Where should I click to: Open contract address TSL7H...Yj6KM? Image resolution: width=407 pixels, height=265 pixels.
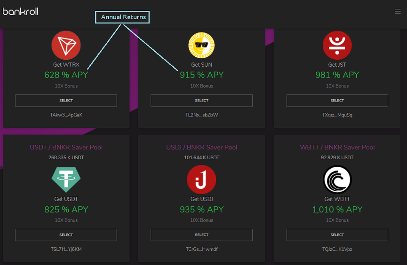(x=66, y=249)
